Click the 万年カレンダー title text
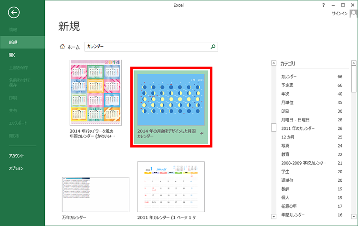The height and width of the screenshot is (226, 358). coord(74,217)
